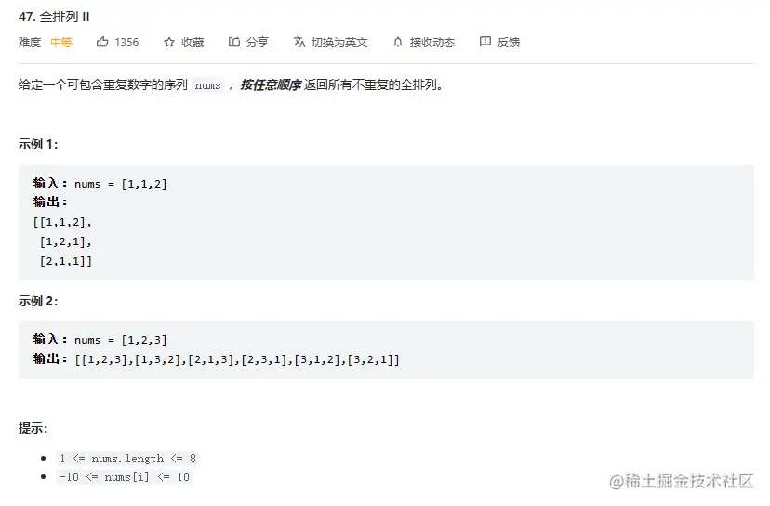Click the example 1 input line
This screenshot has width=770, height=506.
(100, 184)
